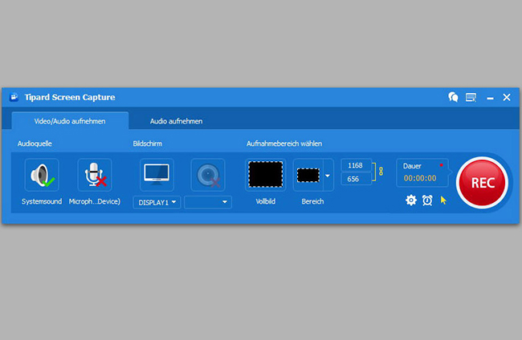Image resolution: width=522 pixels, height=340 pixels.
Task: Toggle the Systemsound speaker icon
Action: tap(41, 175)
